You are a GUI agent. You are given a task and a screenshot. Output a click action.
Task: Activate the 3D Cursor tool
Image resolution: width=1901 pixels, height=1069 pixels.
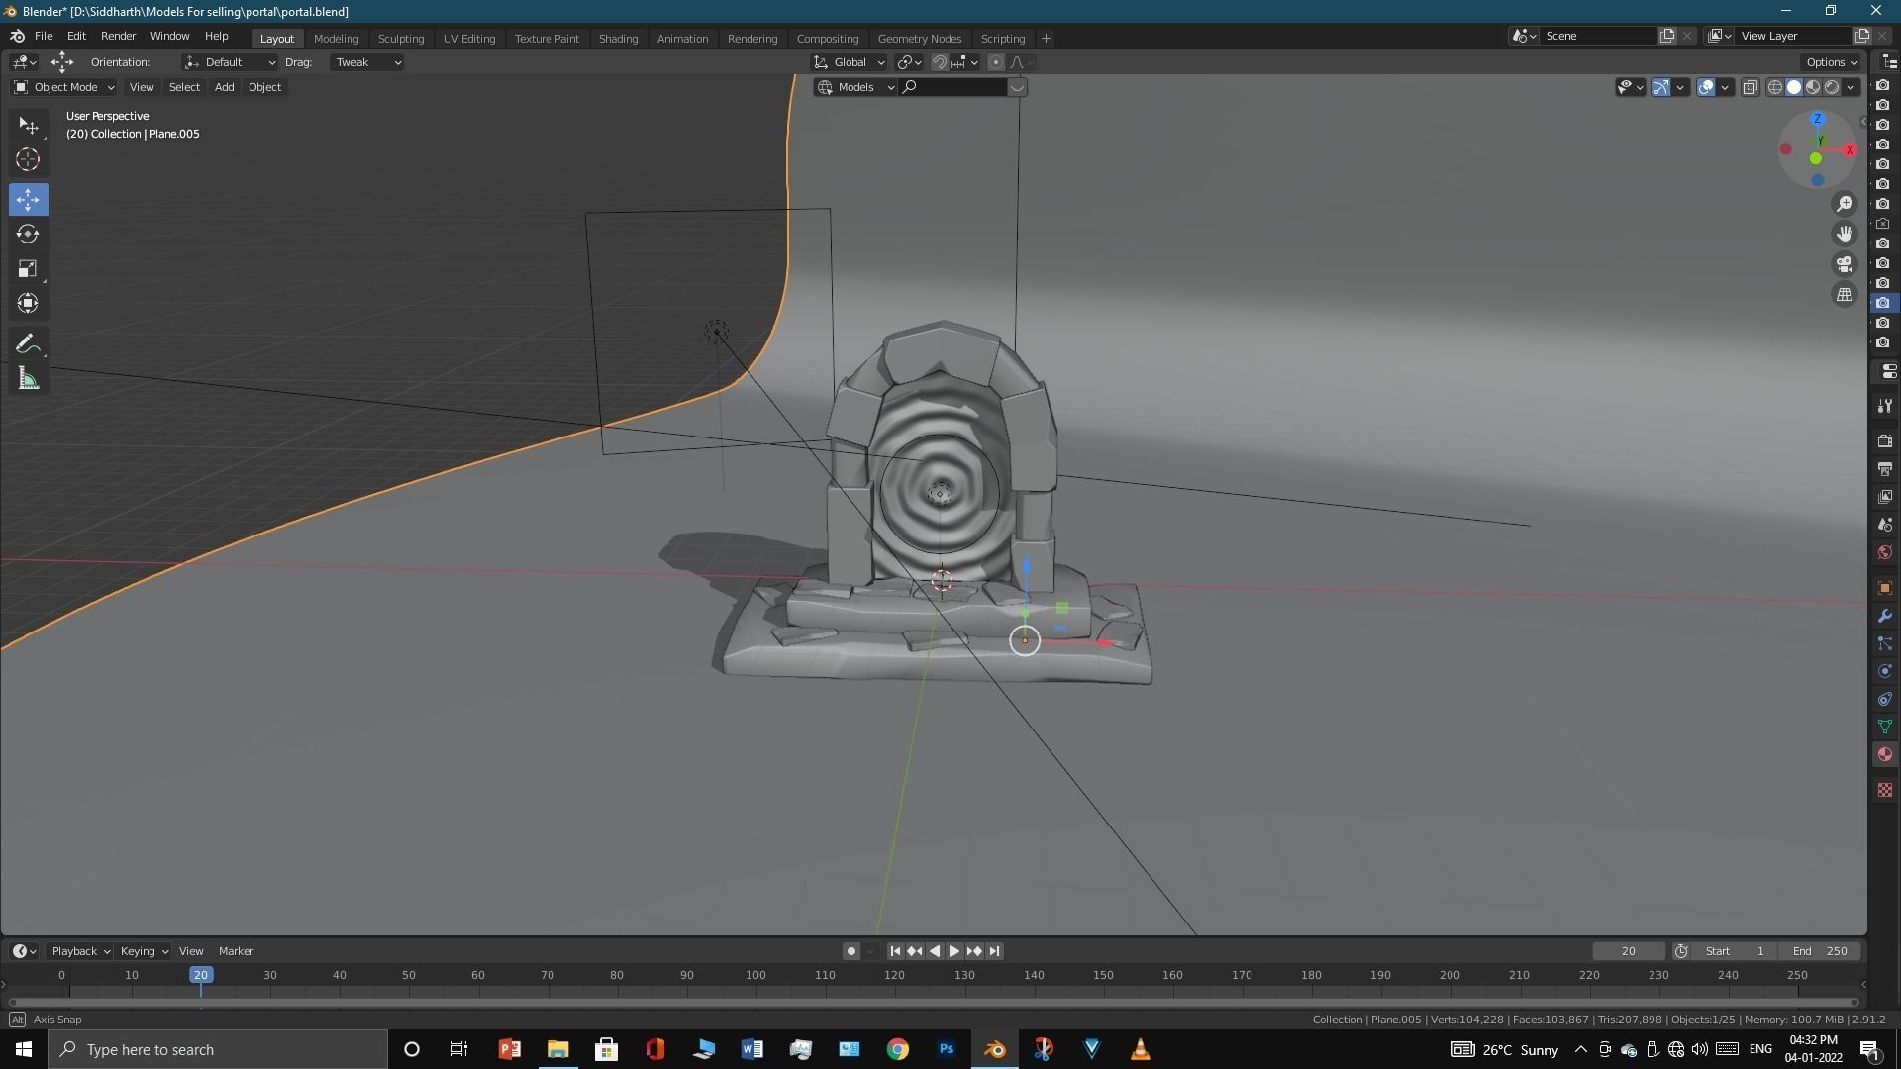[28, 159]
